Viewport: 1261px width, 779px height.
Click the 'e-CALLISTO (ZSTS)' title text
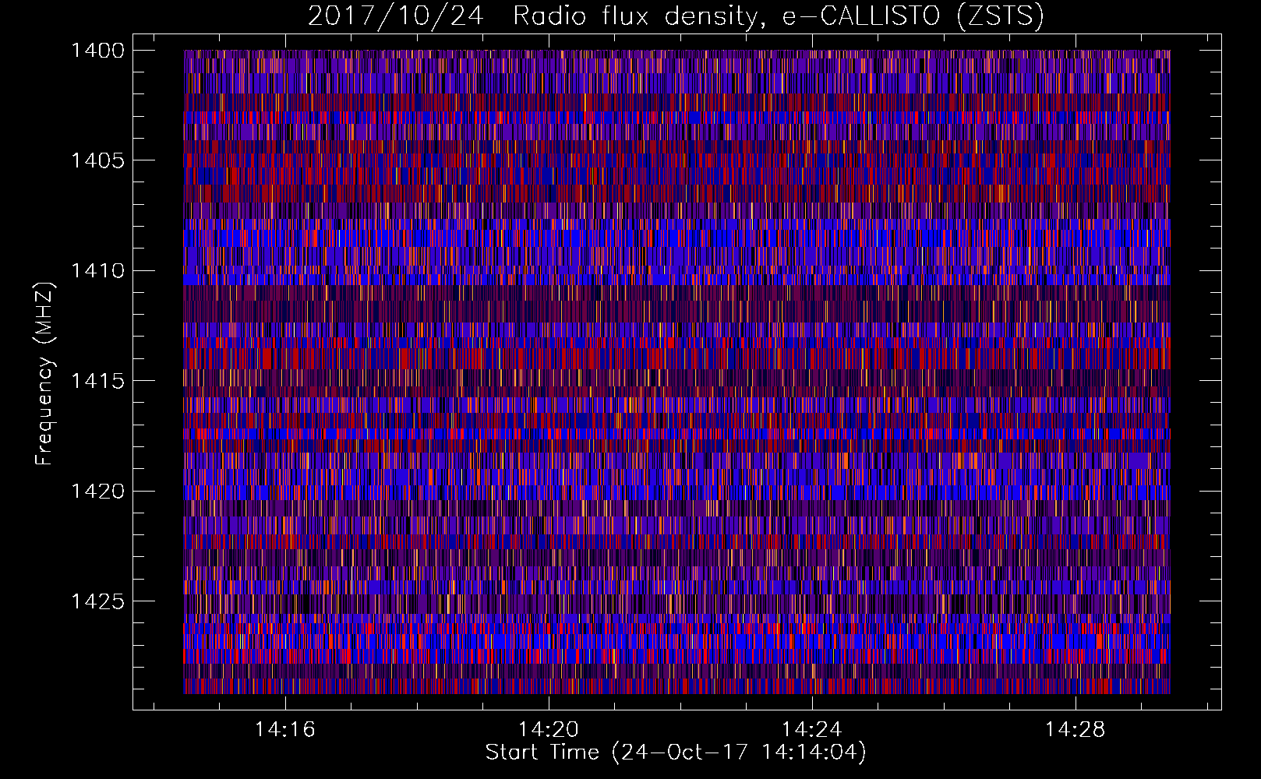pyautogui.click(x=913, y=16)
